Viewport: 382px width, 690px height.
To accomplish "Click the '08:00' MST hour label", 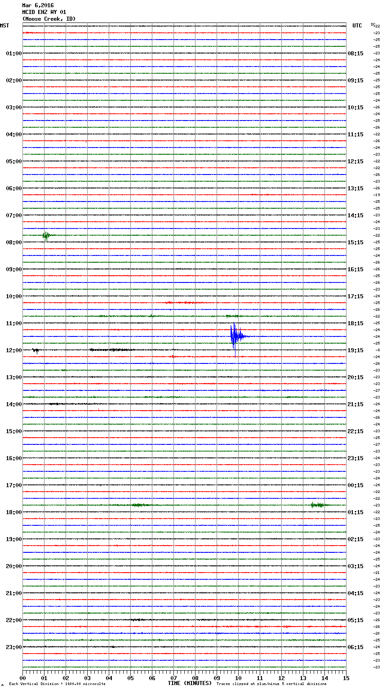I will point(14,242).
